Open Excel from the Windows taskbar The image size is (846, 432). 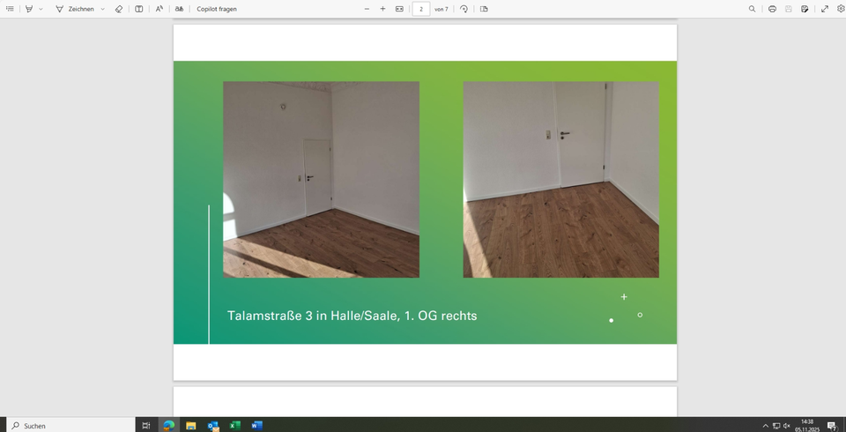(235, 425)
